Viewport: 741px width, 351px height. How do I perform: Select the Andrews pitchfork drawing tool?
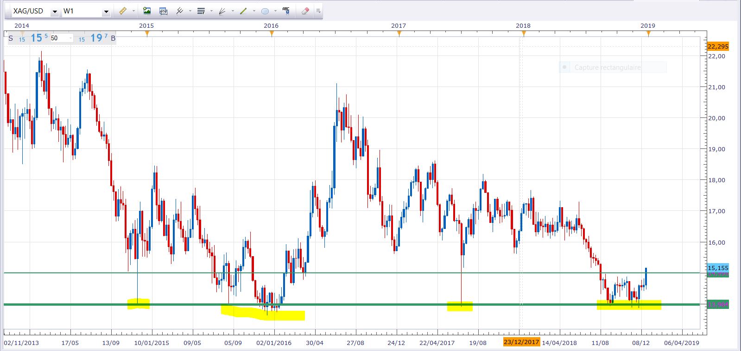(x=180, y=11)
